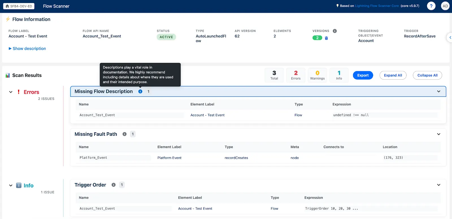
Task: Delete old versions with trash icon
Action: (x=326, y=38)
